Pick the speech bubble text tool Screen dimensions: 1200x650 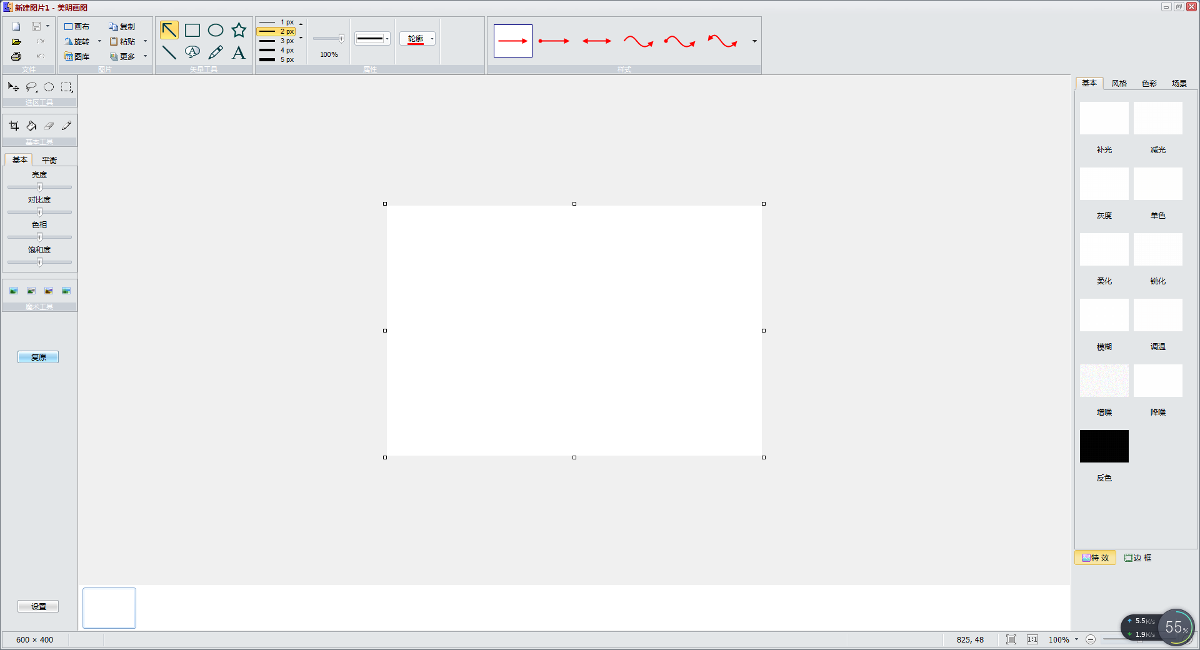pyautogui.click(x=192, y=52)
